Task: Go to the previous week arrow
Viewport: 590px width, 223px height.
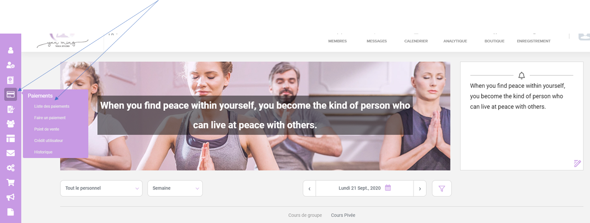Action: [x=309, y=188]
